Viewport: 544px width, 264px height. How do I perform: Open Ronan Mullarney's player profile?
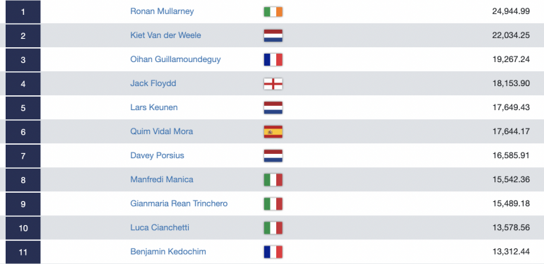(162, 11)
